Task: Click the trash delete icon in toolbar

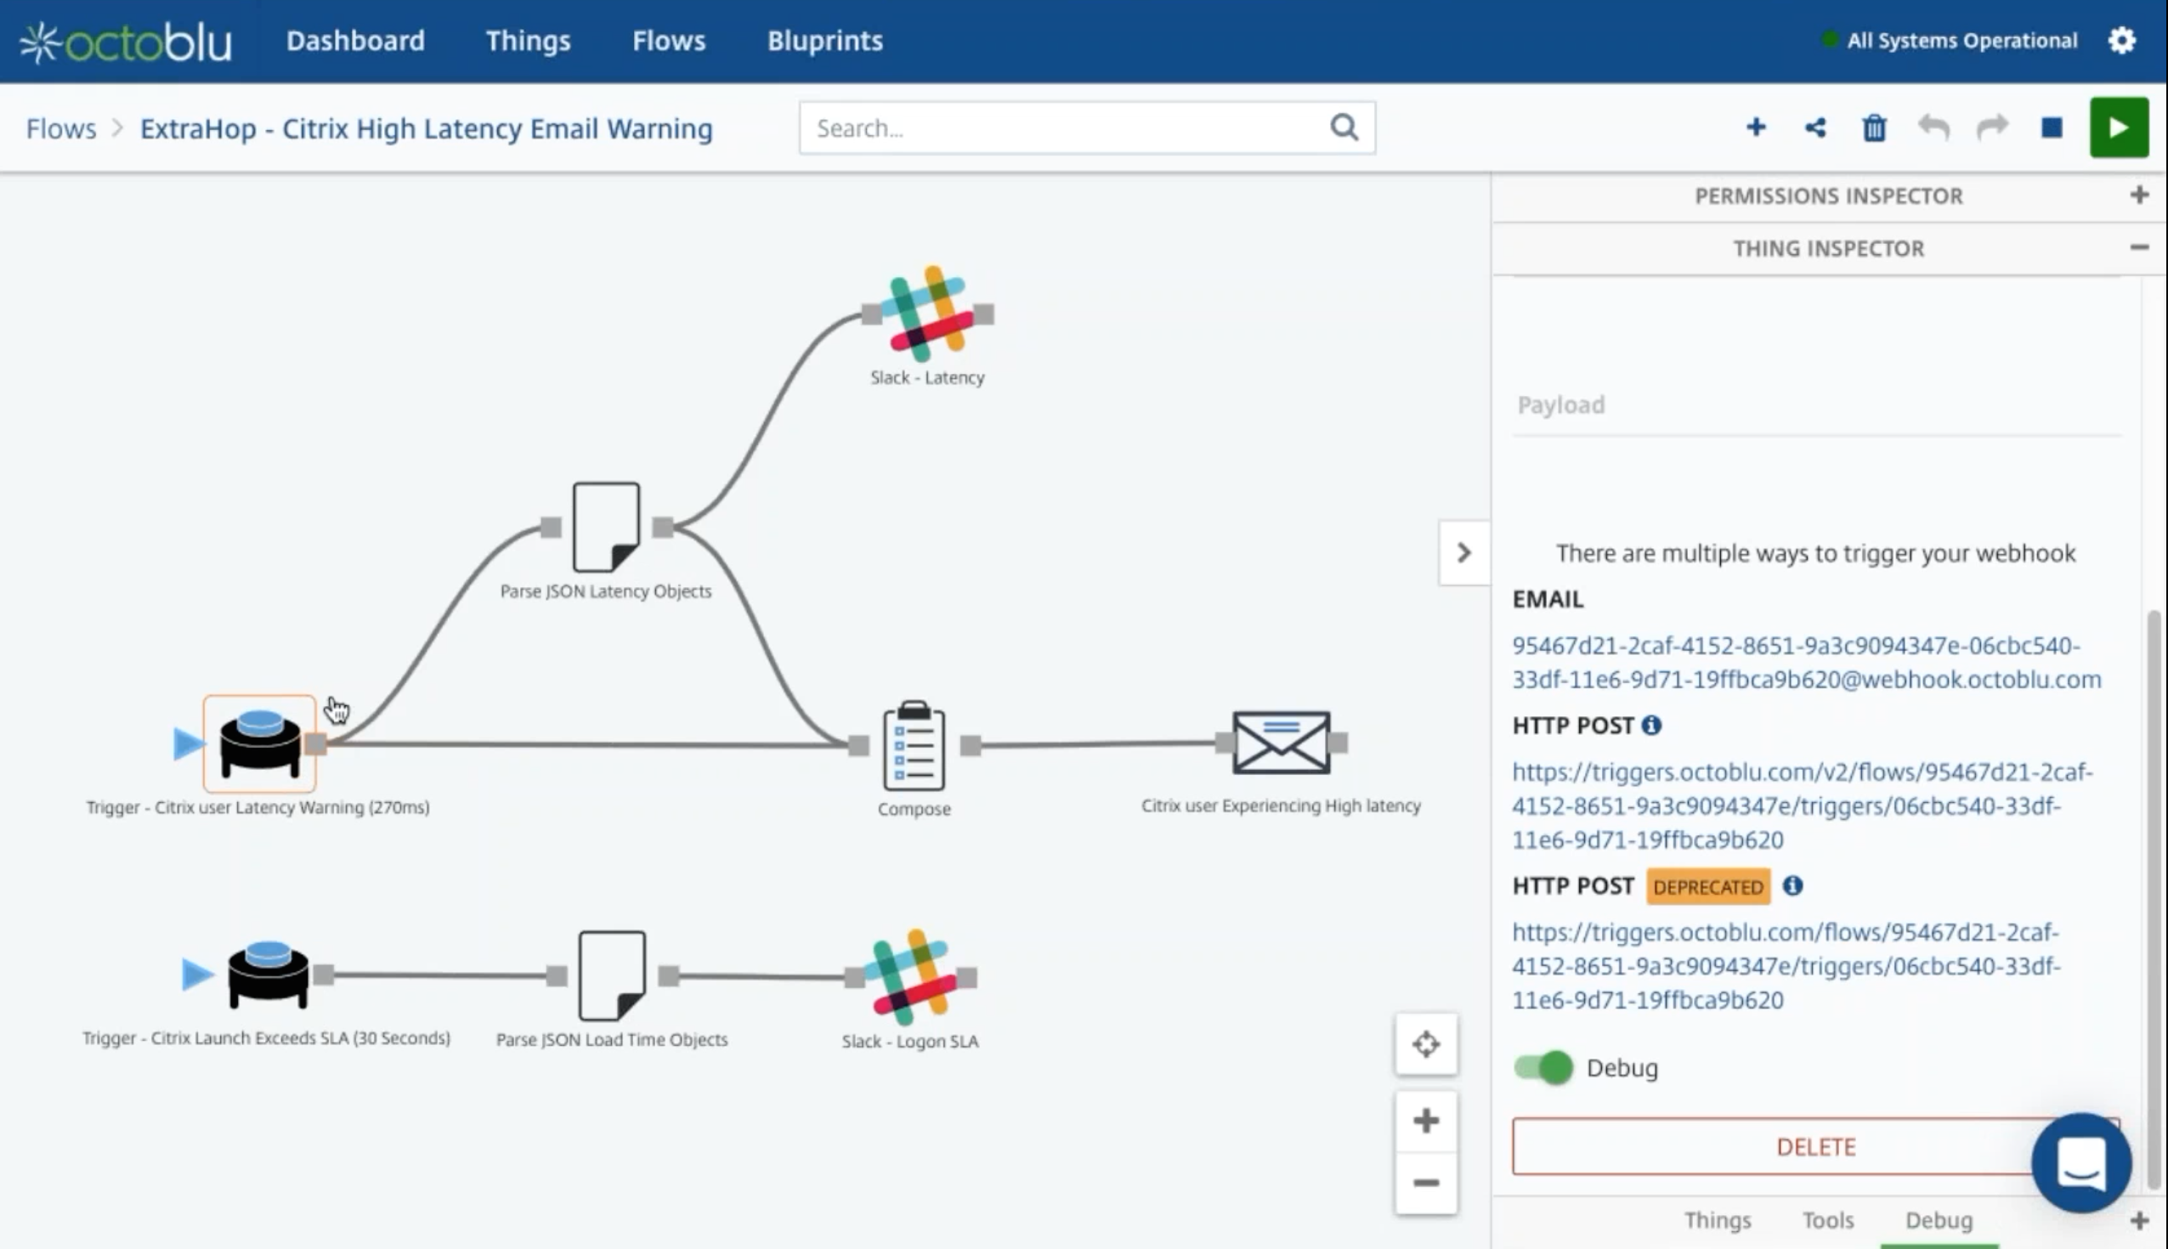Action: [1874, 127]
